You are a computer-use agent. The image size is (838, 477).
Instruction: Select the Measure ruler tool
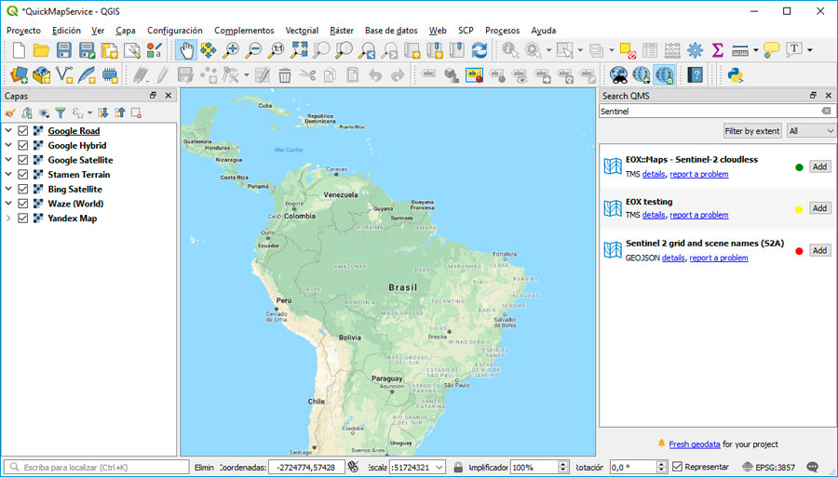pos(739,51)
